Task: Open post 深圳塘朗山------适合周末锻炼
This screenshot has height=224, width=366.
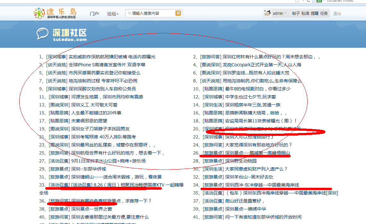Action: click(116, 177)
